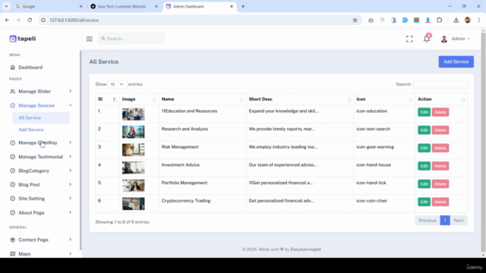486x273 pixels.
Task: Click the blue Add Service button
Action: 456,61
